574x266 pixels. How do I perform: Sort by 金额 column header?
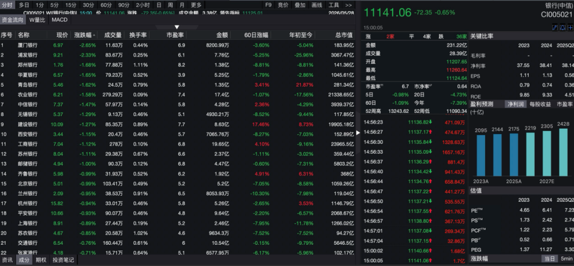pyautogui.click(x=222, y=35)
